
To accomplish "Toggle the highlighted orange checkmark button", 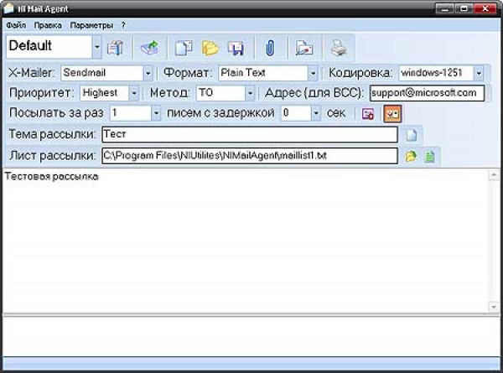I will point(392,113).
